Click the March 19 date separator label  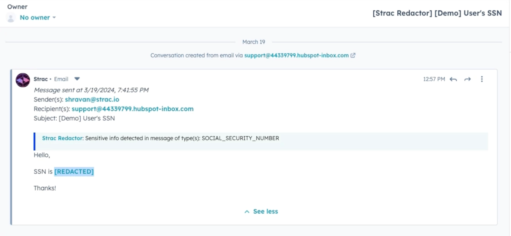coord(254,42)
